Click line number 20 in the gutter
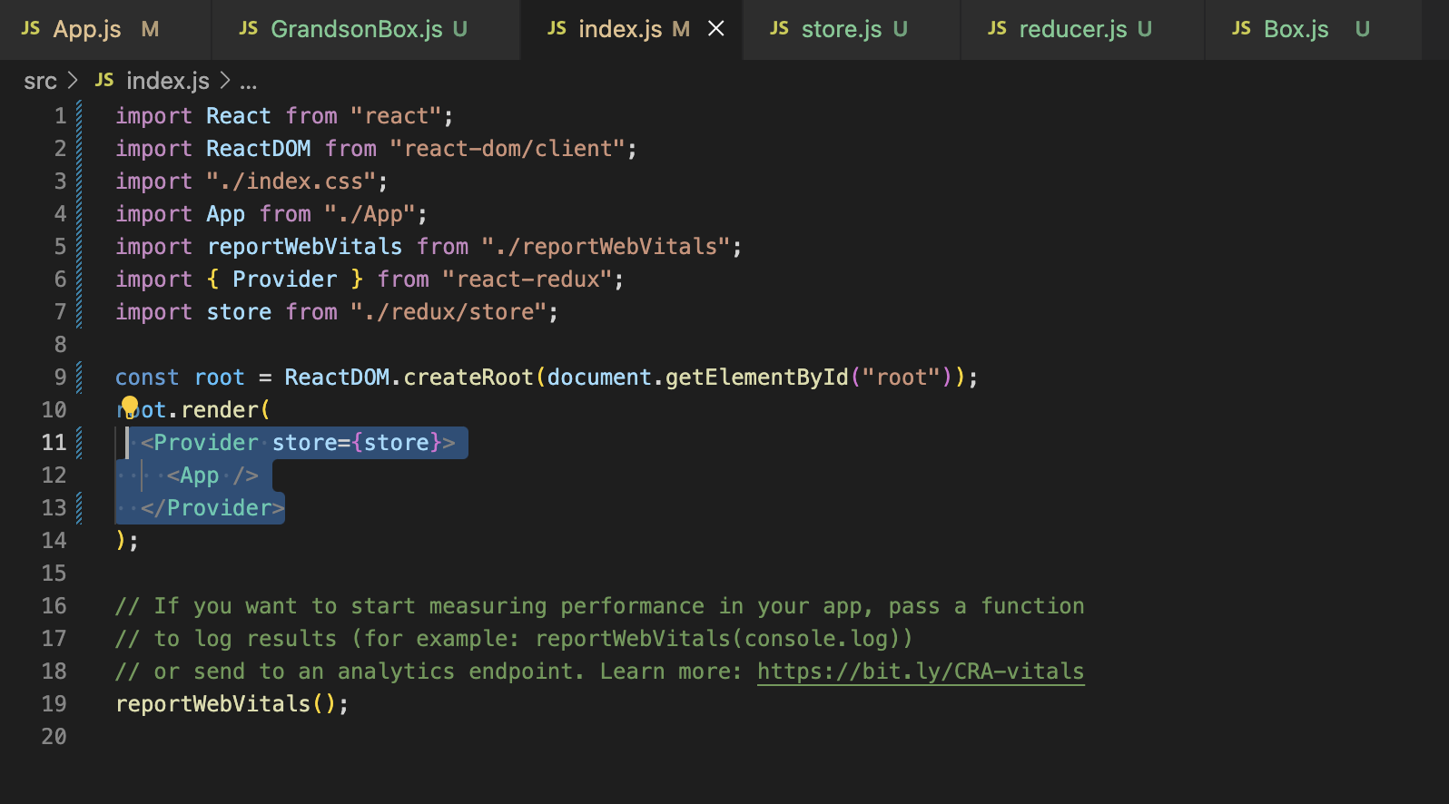 (54, 737)
